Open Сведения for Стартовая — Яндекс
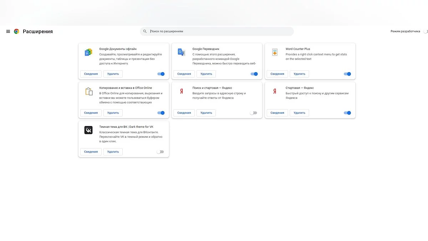 tap(277, 113)
